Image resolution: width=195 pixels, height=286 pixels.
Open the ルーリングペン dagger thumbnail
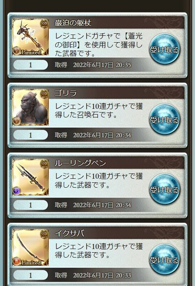tap(30, 177)
